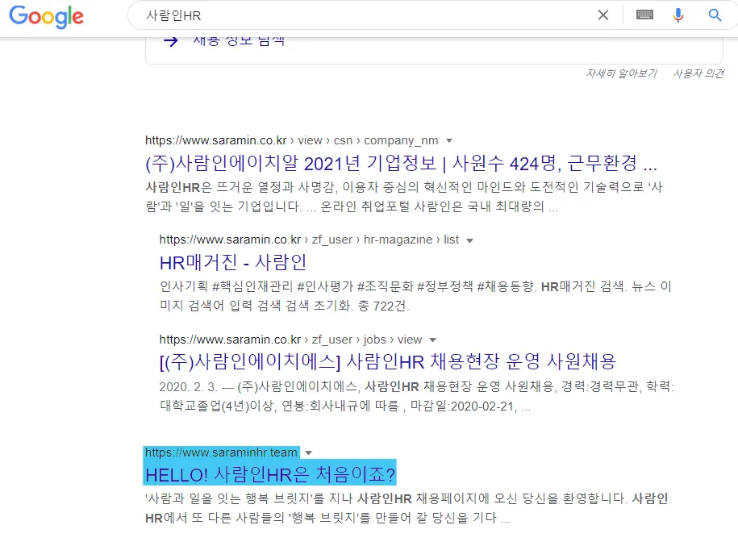Image resolution: width=738 pixels, height=546 pixels.
Task: Expand dropdown arrow after hr-magazine list URL
Action: (x=469, y=240)
